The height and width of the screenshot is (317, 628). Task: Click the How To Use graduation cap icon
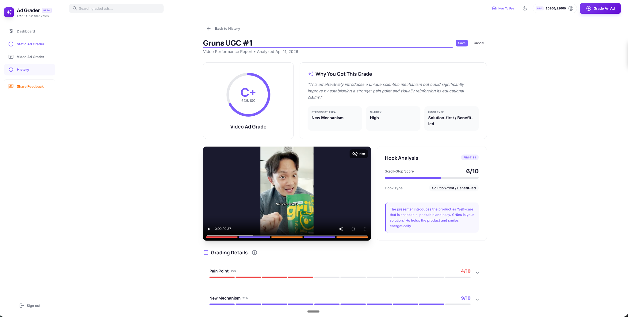coord(494,8)
